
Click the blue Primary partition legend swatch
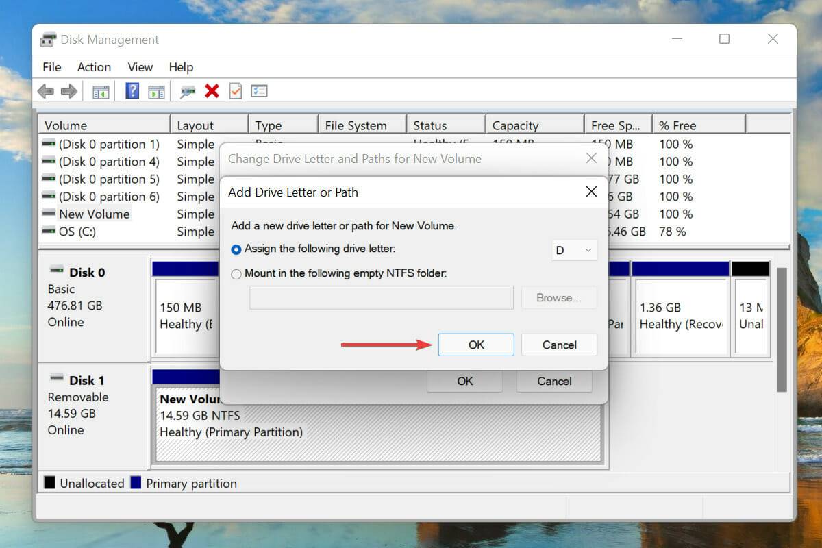pos(136,483)
